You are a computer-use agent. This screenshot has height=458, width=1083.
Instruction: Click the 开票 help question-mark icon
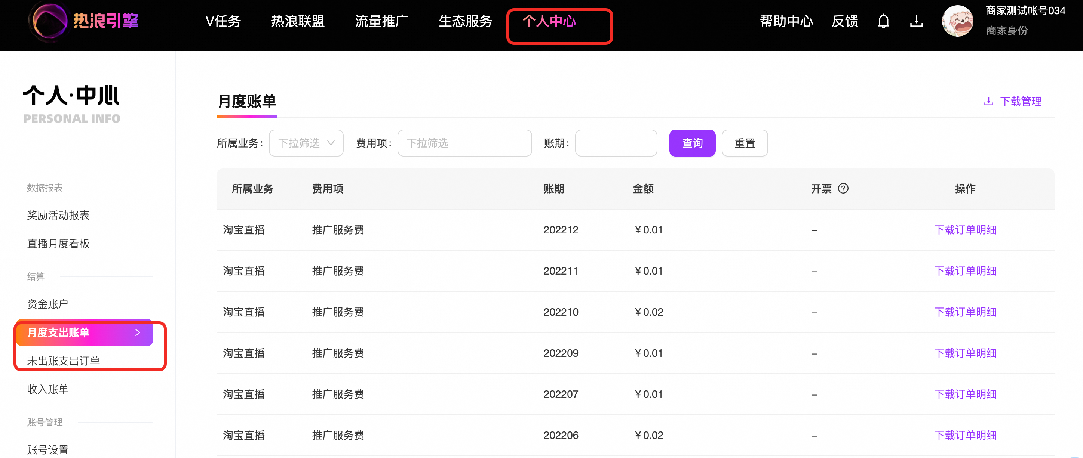click(x=843, y=189)
